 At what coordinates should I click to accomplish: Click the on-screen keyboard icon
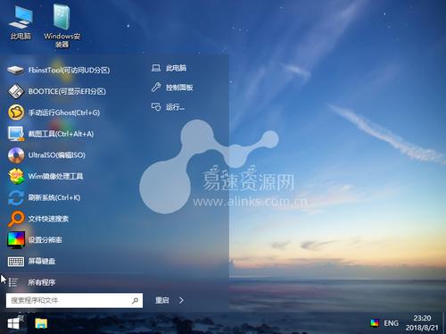(x=16, y=262)
